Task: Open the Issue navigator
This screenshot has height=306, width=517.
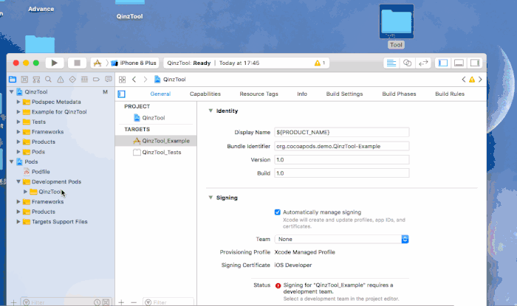Action: [x=61, y=80]
